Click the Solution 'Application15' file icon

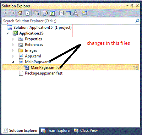(x=10, y=28)
